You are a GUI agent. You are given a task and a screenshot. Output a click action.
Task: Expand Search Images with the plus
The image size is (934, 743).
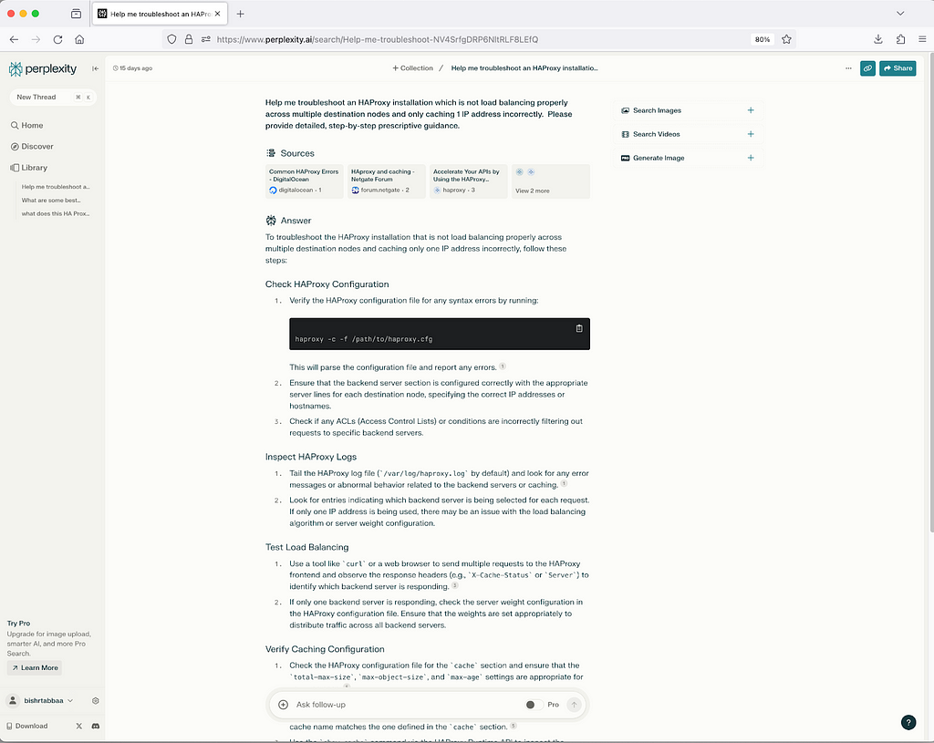click(751, 110)
